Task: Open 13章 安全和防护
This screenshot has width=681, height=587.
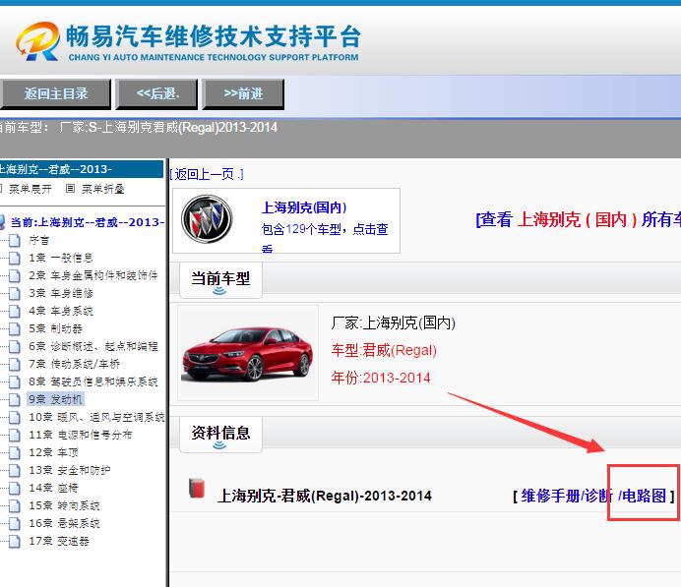Action: click(x=70, y=470)
